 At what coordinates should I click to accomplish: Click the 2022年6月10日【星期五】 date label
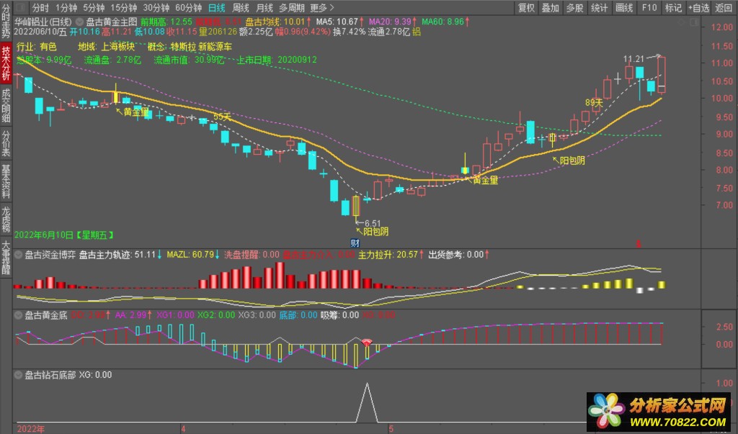[64, 235]
